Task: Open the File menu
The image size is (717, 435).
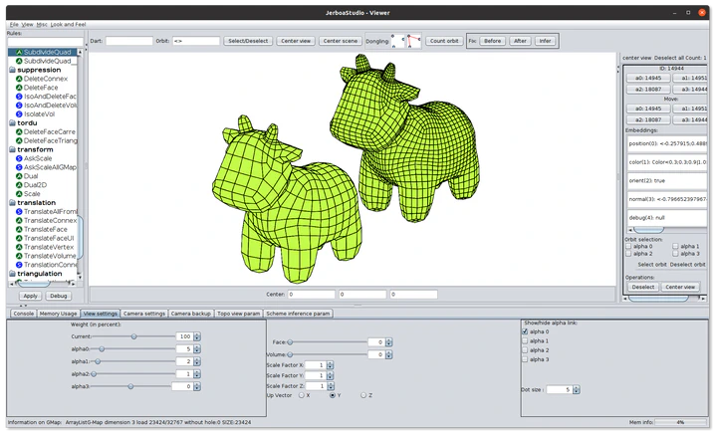Action: (x=14, y=24)
